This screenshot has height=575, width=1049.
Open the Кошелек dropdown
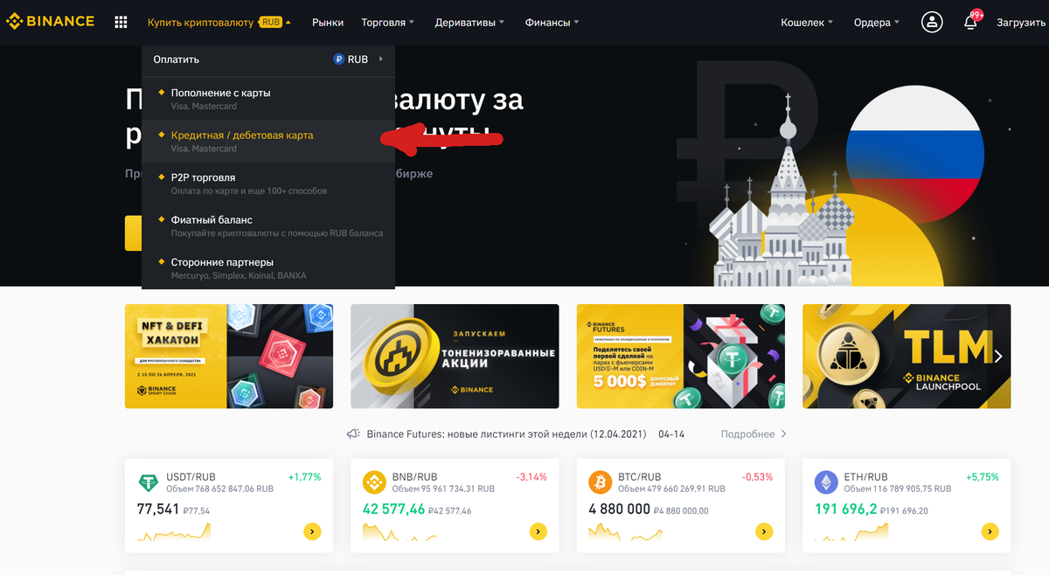click(x=807, y=22)
